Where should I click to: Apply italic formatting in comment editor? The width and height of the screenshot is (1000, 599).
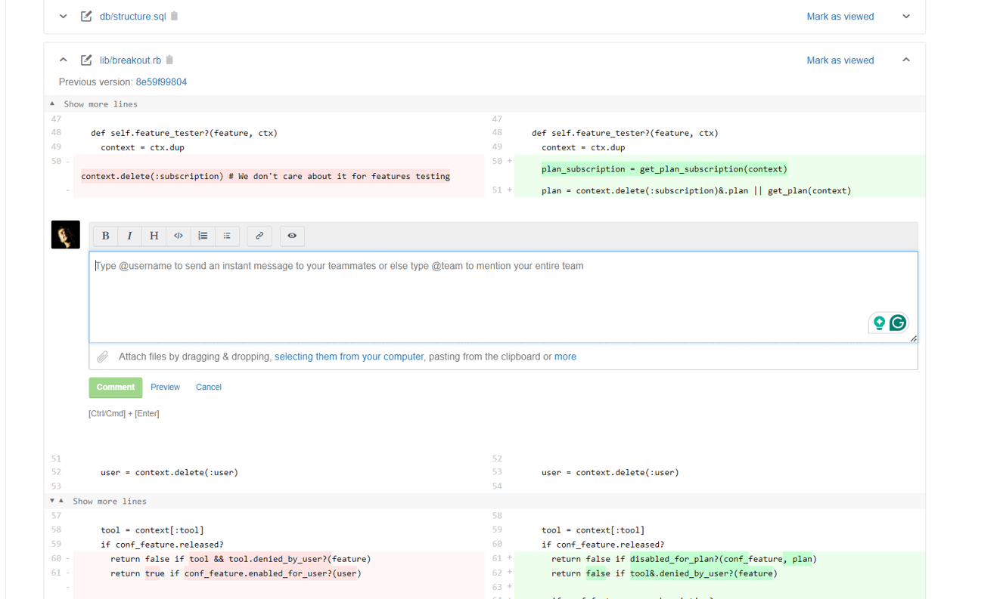[x=129, y=236]
